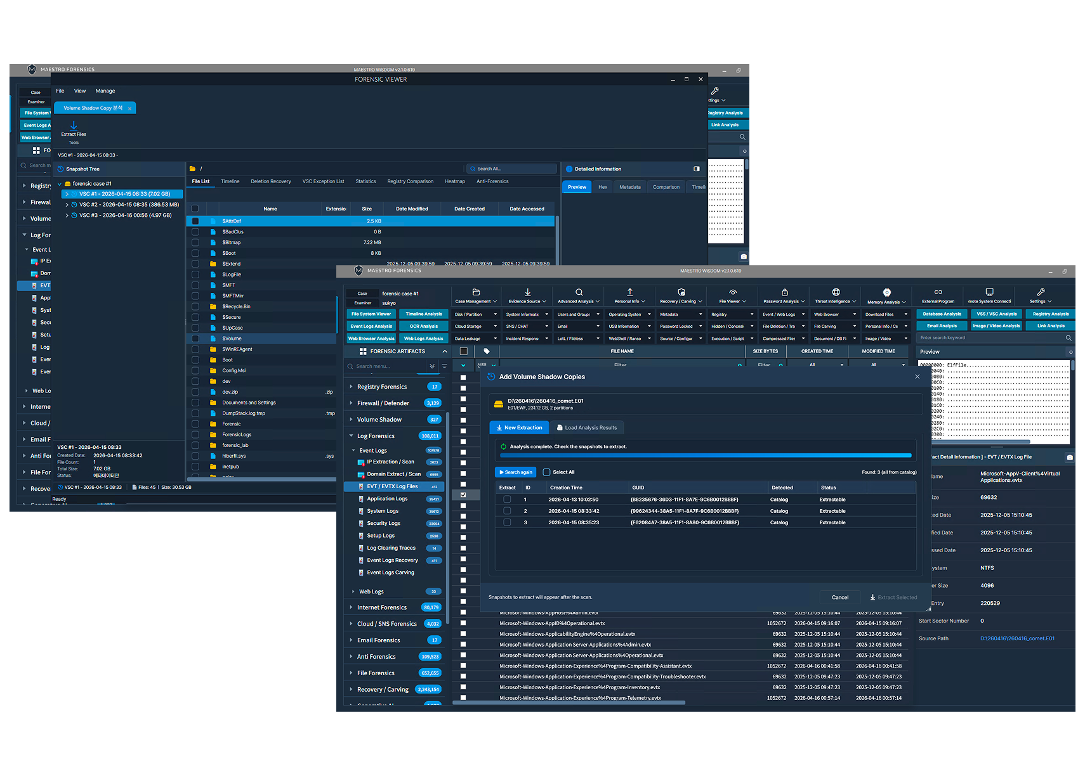Open Memory Analysis chip icon
Screen dimensions: 1085x776
[x=887, y=292]
